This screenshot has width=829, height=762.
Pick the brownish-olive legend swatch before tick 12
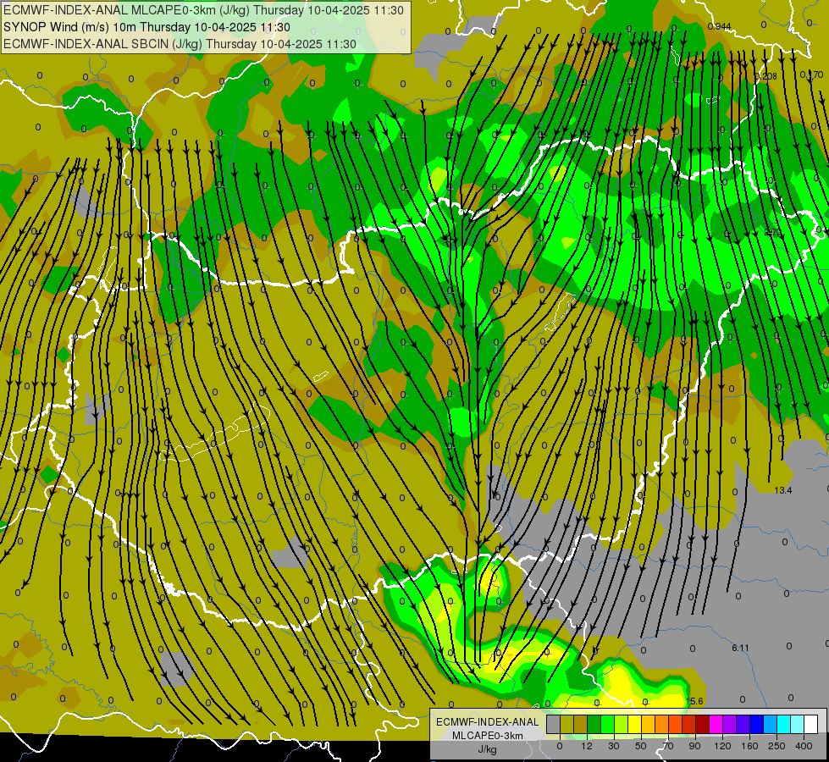click(581, 724)
